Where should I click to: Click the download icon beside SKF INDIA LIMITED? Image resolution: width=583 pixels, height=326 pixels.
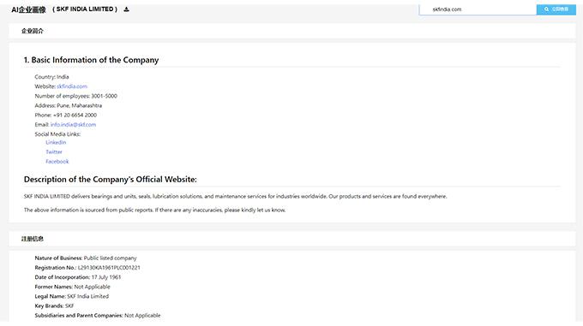pos(126,9)
